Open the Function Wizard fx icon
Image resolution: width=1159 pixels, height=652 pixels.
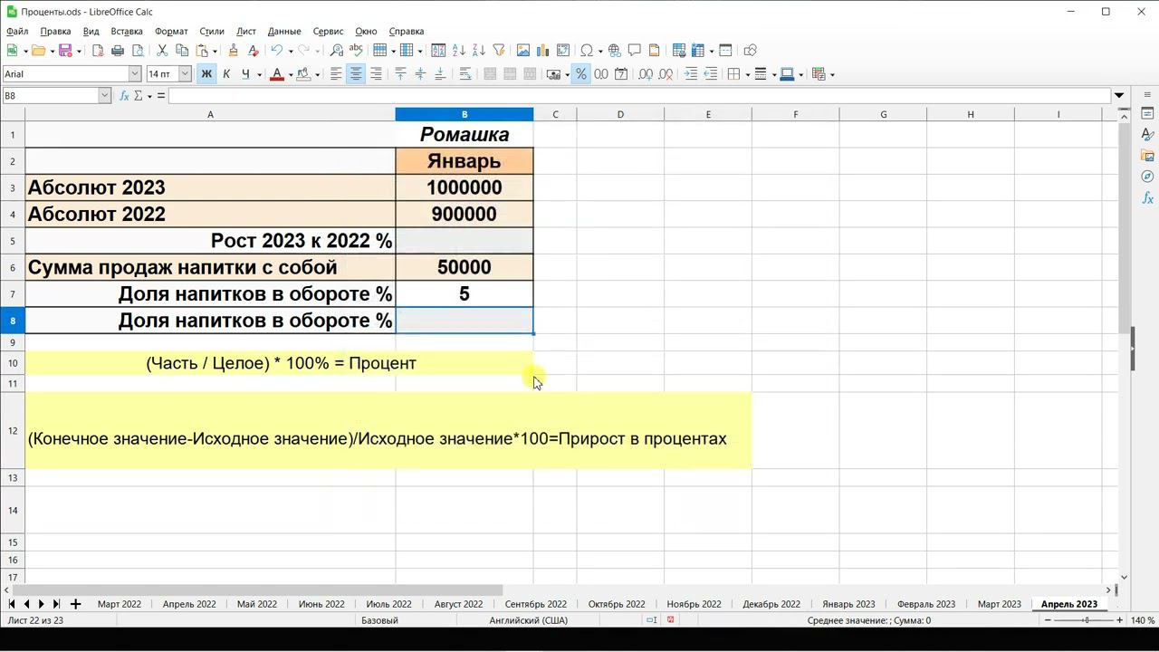tap(122, 95)
